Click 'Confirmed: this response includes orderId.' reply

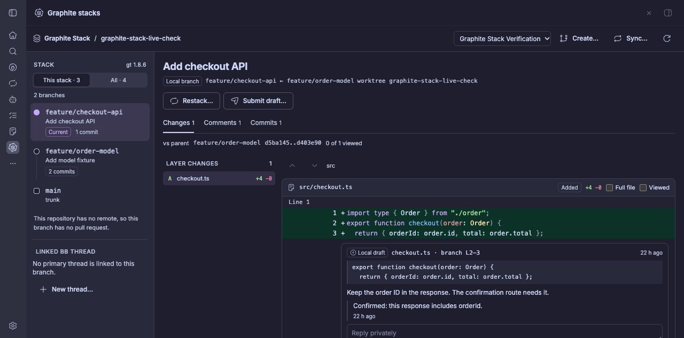pos(418,306)
